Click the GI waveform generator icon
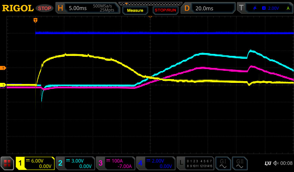Screen dimensions: 294x172 223,163
